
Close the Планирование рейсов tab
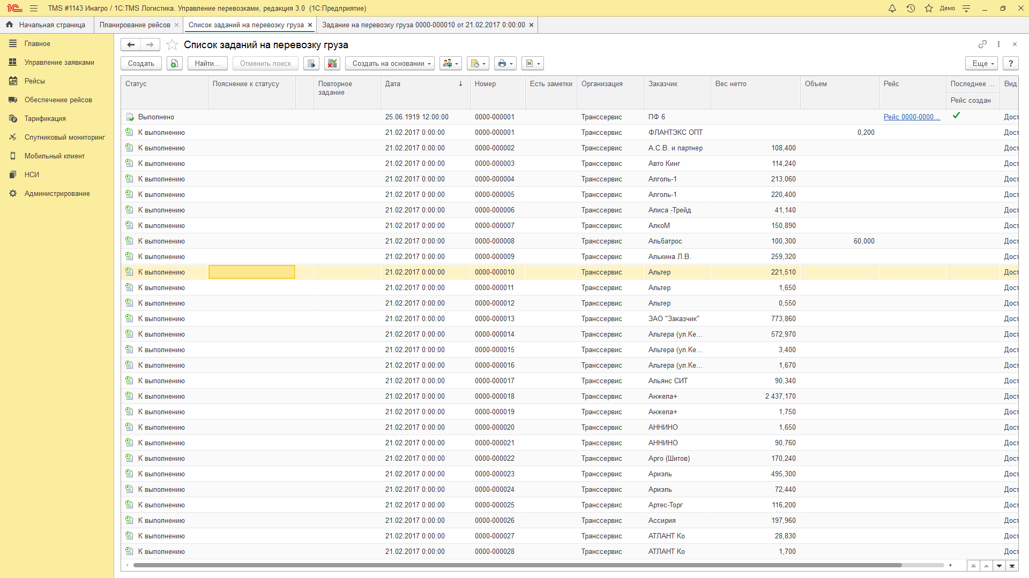pos(176,25)
